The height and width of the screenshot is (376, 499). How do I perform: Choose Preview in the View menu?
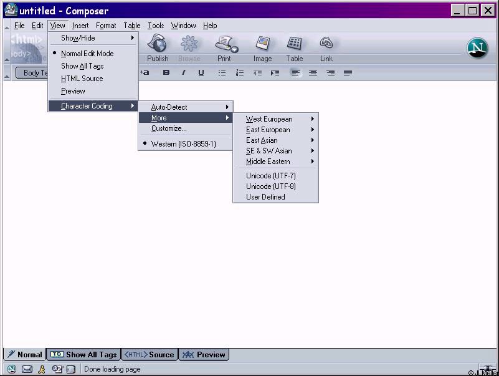point(93,91)
